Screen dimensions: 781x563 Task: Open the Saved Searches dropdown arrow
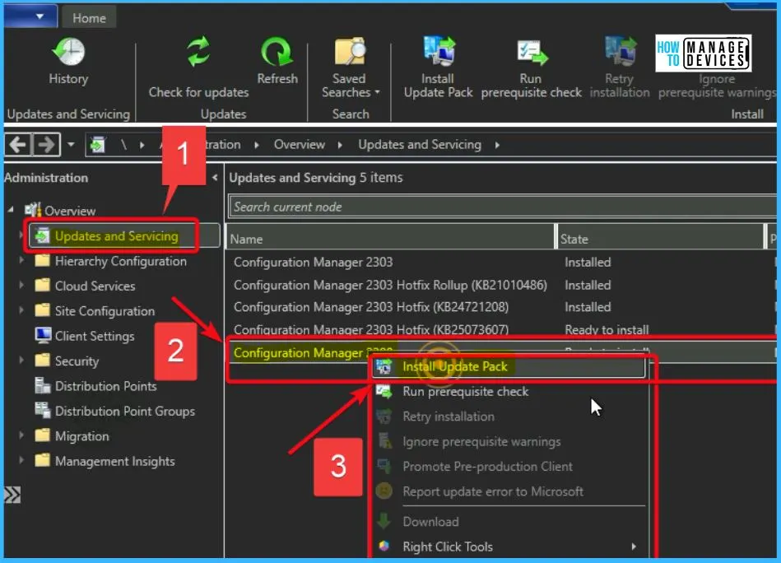coord(377,92)
